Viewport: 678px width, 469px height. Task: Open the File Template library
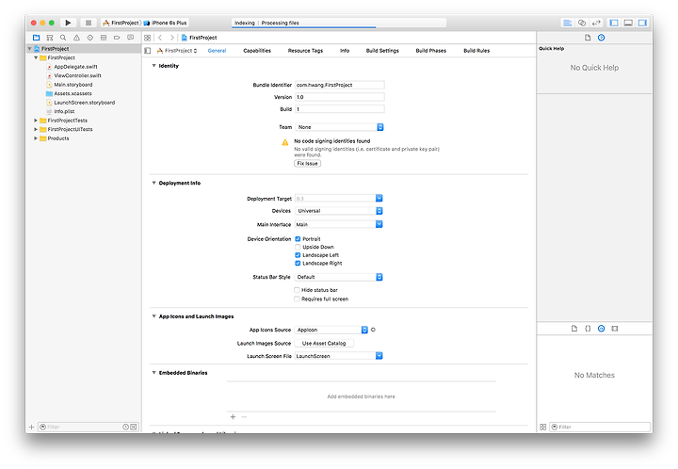point(574,329)
